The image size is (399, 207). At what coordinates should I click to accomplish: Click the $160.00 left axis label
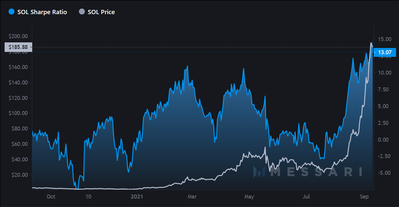tap(18, 67)
